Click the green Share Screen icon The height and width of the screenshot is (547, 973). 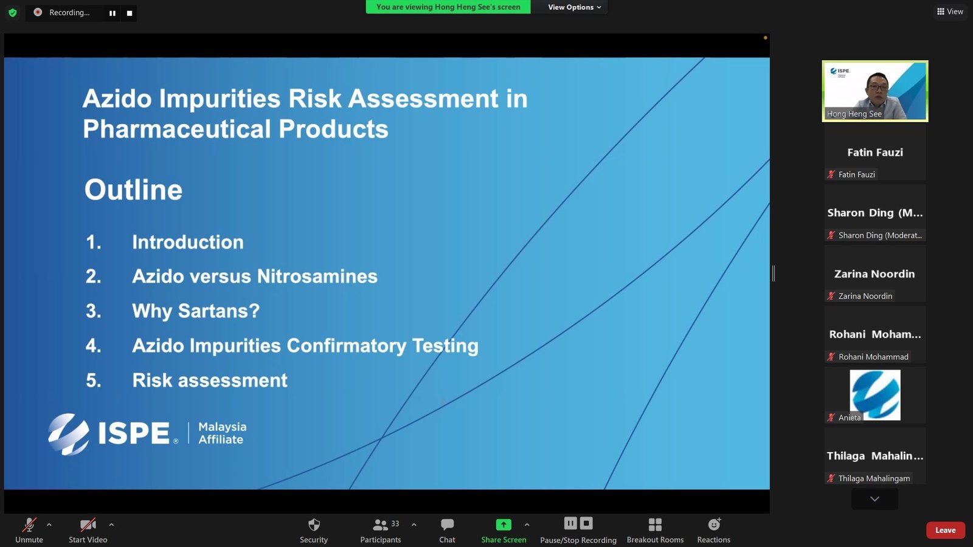point(504,525)
